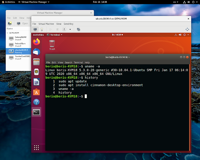This screenshot has width=200, height=160.
Task: Click host power icon in top bar
Action: pos(193,2)
